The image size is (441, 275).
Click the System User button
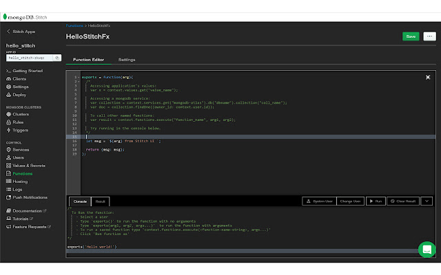(319, 201)
